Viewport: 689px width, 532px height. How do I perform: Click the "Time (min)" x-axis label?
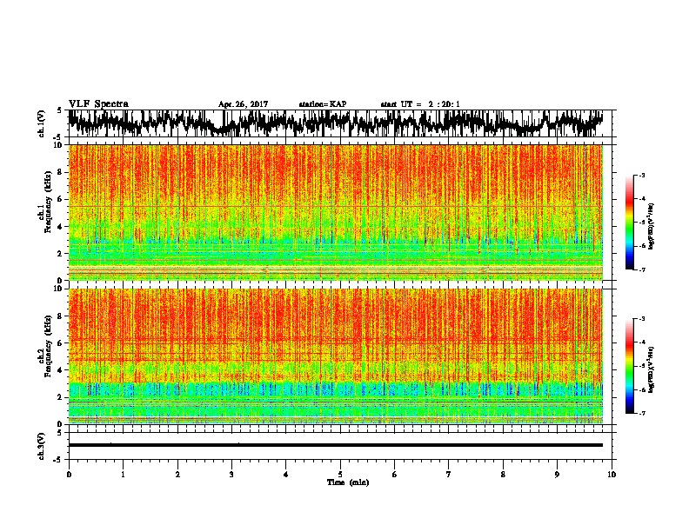348,482
